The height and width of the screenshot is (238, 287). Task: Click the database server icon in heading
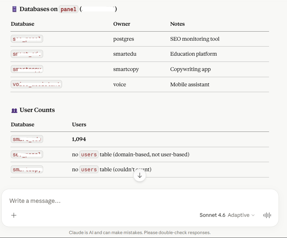[x=14, y=9]
